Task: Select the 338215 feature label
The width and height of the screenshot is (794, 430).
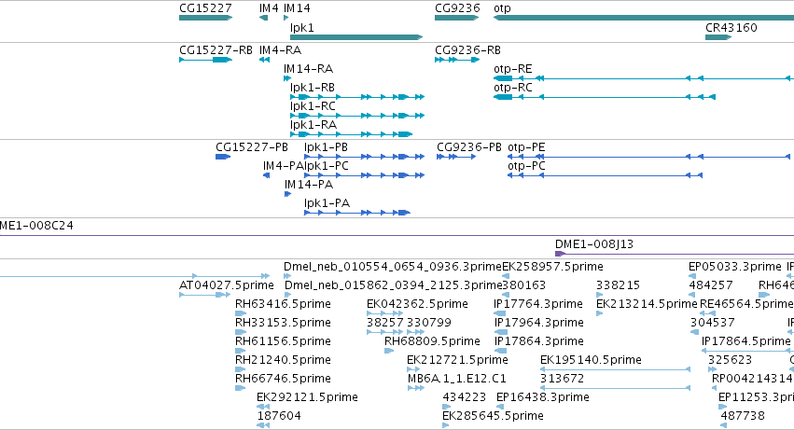Action: point(619,285)
